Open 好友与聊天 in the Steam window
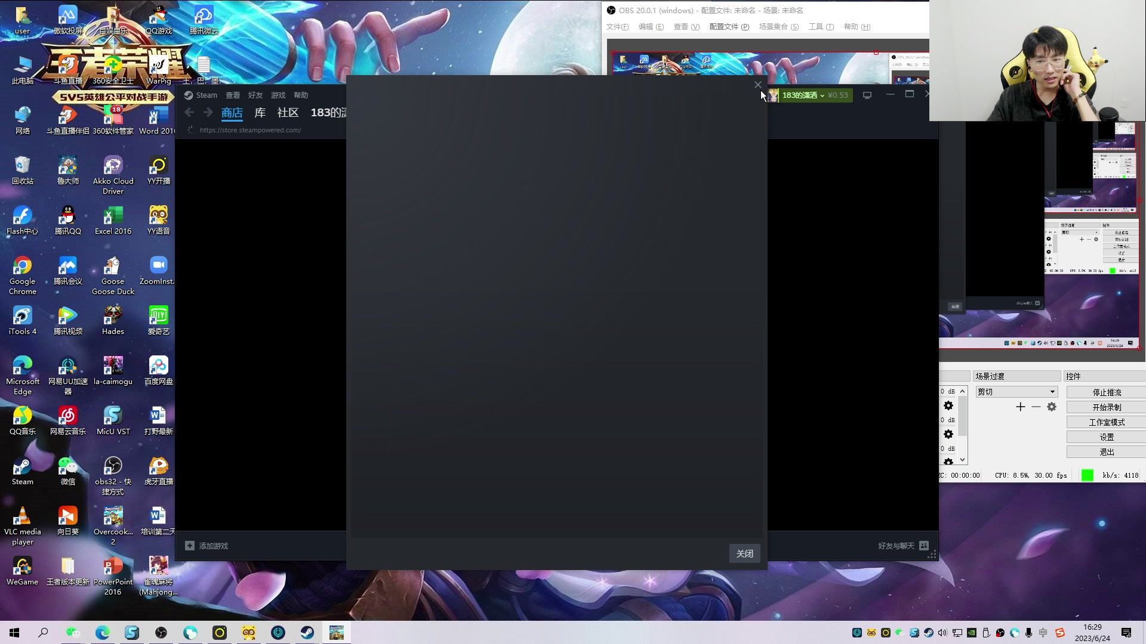The height and width of the screenshot is (644, 1146). pyautogui.click(x=903, y=546)
